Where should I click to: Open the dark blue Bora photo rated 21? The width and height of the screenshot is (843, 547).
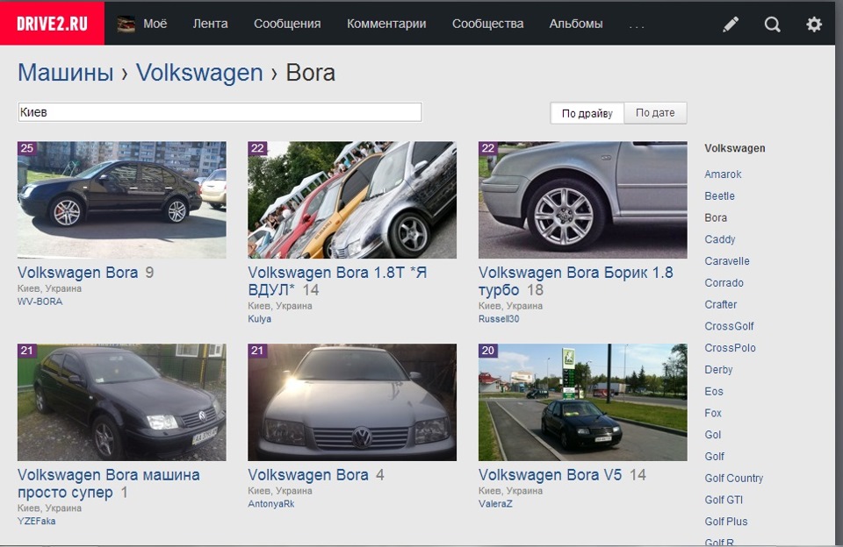[121, 402]
